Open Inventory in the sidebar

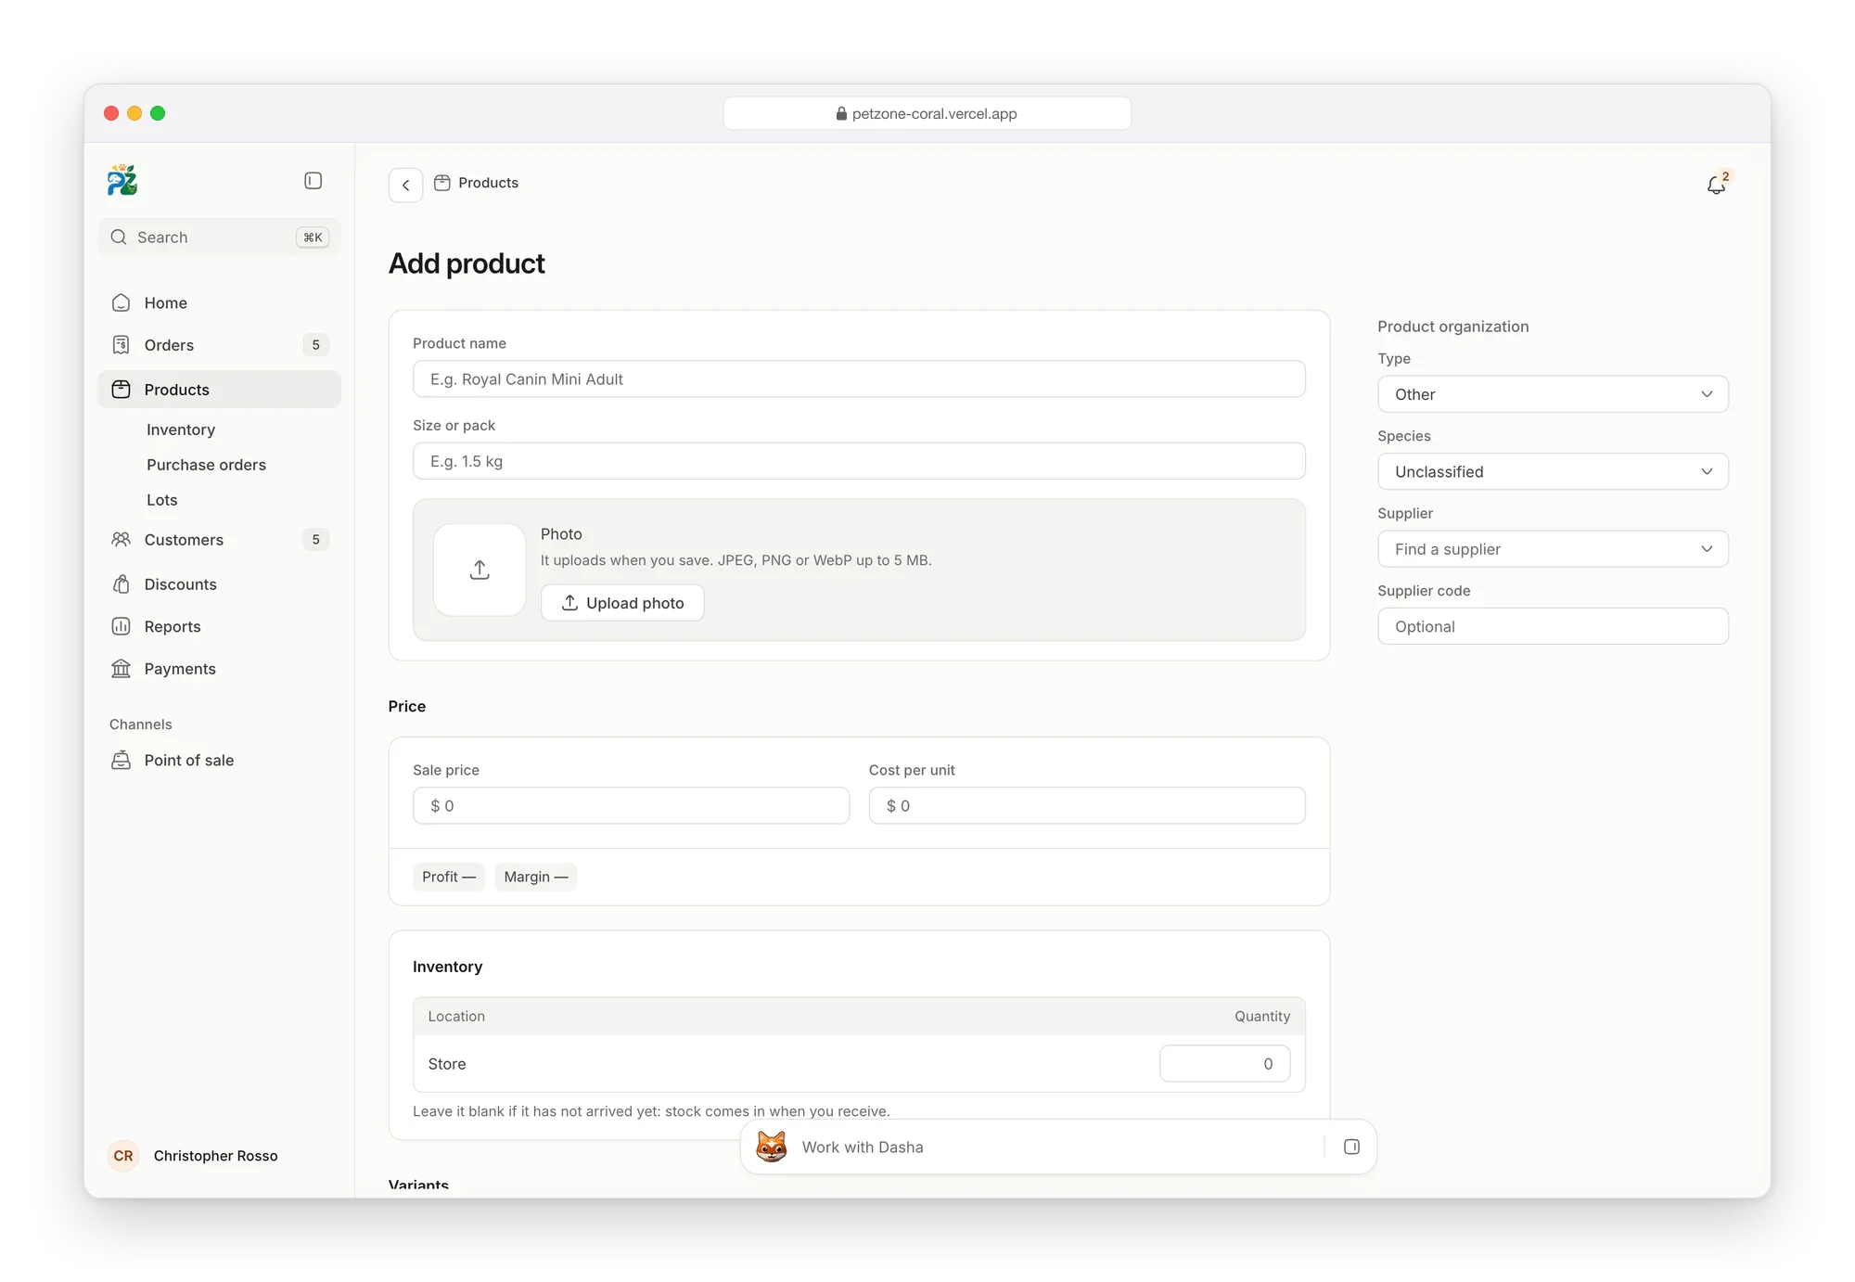pyautogui.click(x=181, y=429)
